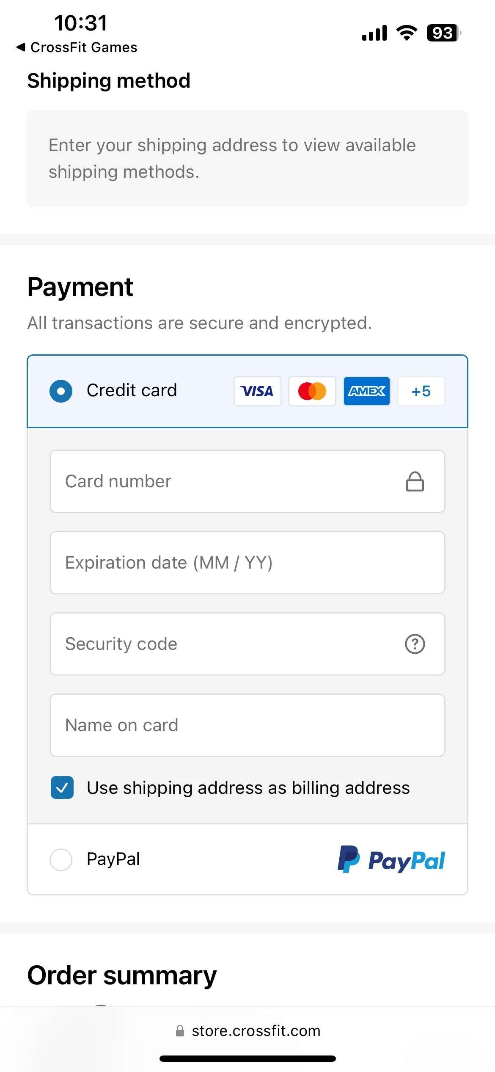Focus the Card number field
This screenshot has height=1072, width=495.
pyautogui.click(x=247, y=481)
